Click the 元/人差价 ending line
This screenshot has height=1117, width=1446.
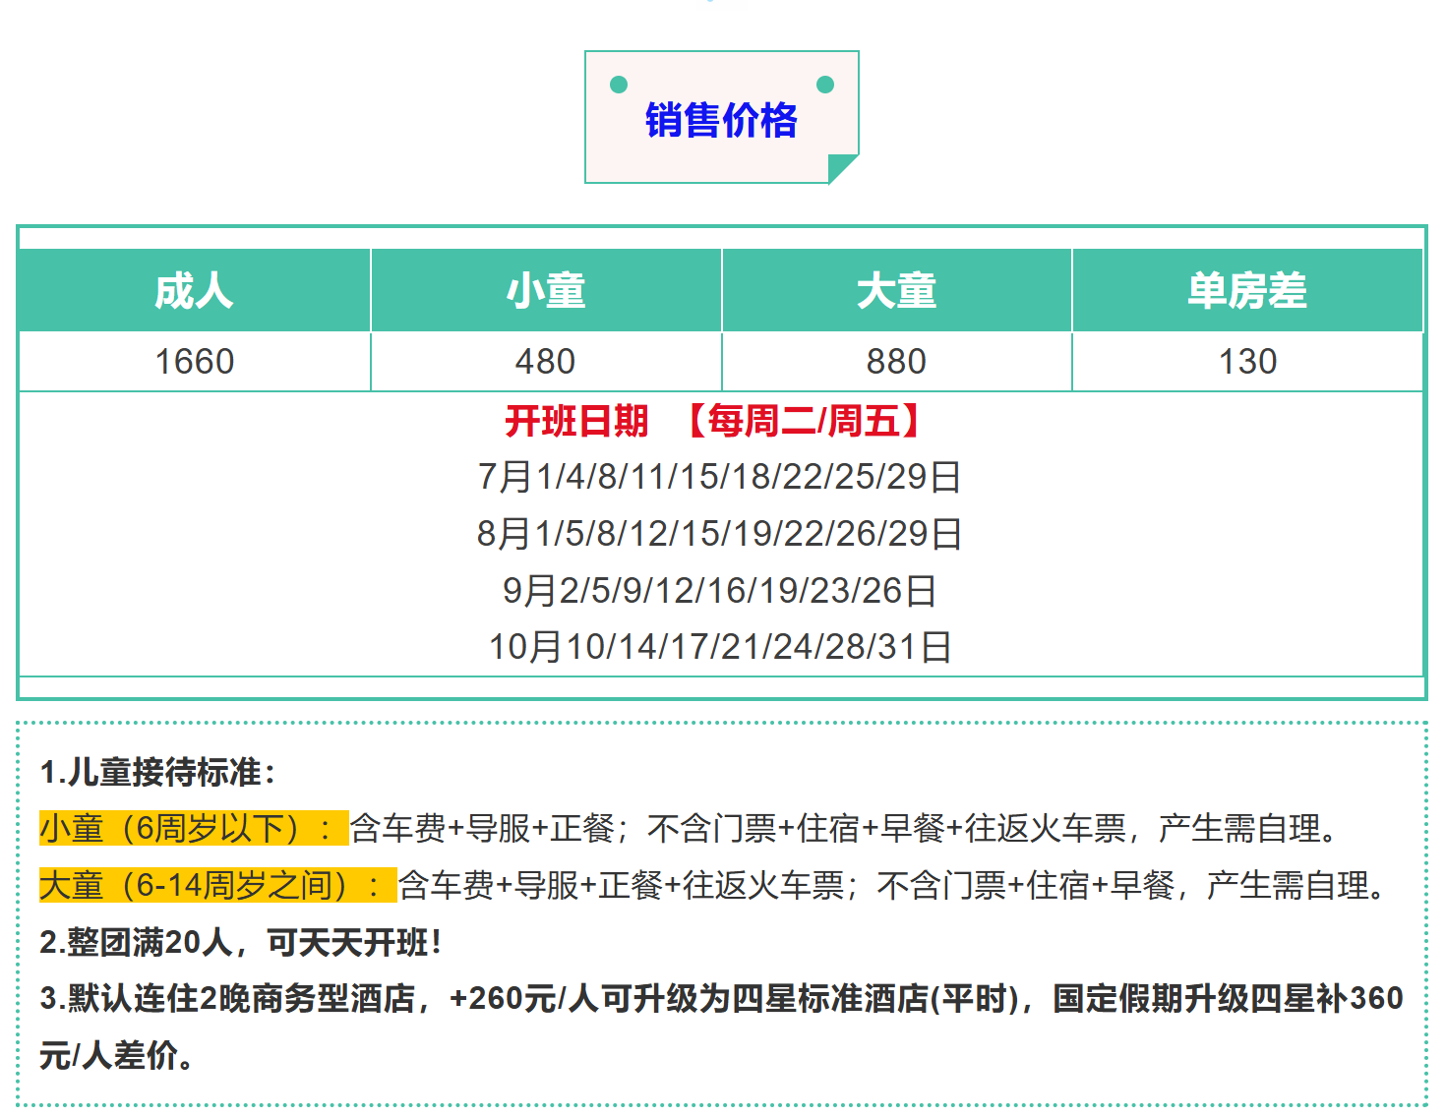tap(117, 1056)
